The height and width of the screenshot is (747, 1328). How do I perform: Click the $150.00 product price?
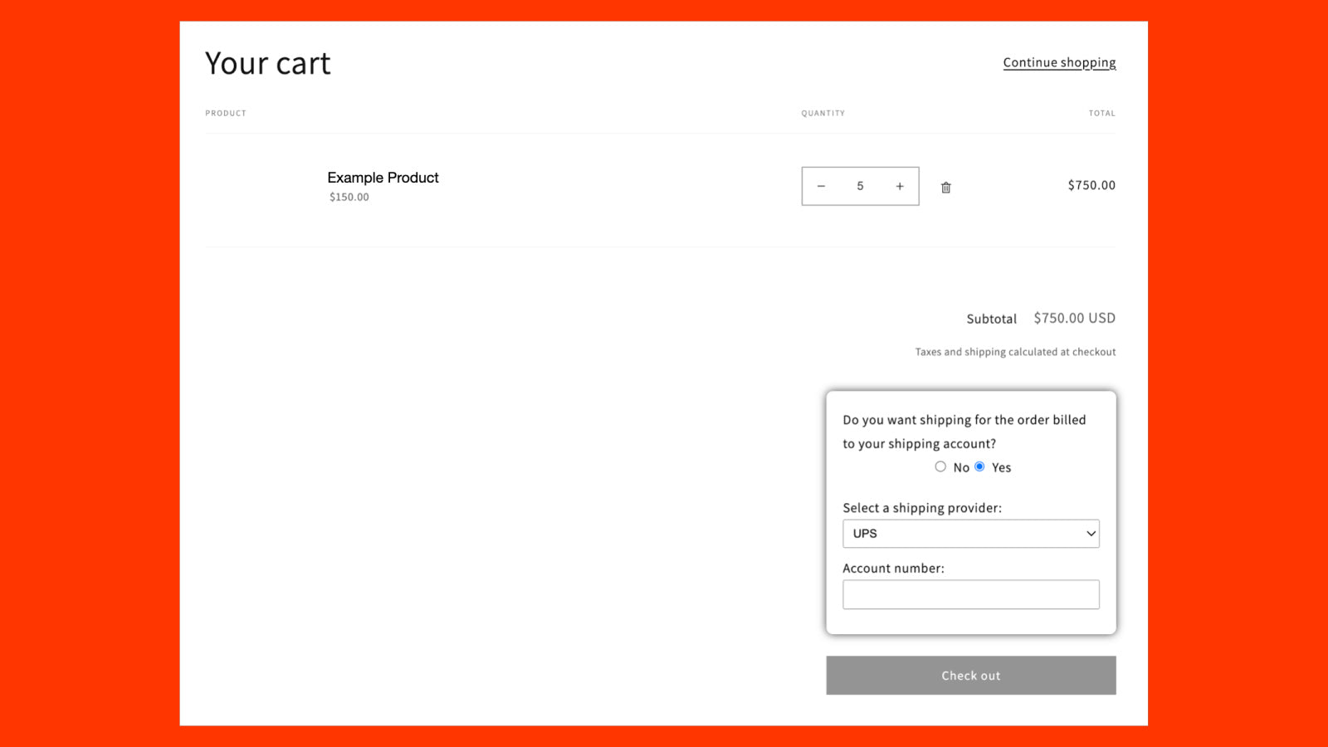click(x=348, y=197)
